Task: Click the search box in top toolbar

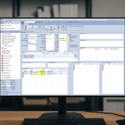Action: 29,22
